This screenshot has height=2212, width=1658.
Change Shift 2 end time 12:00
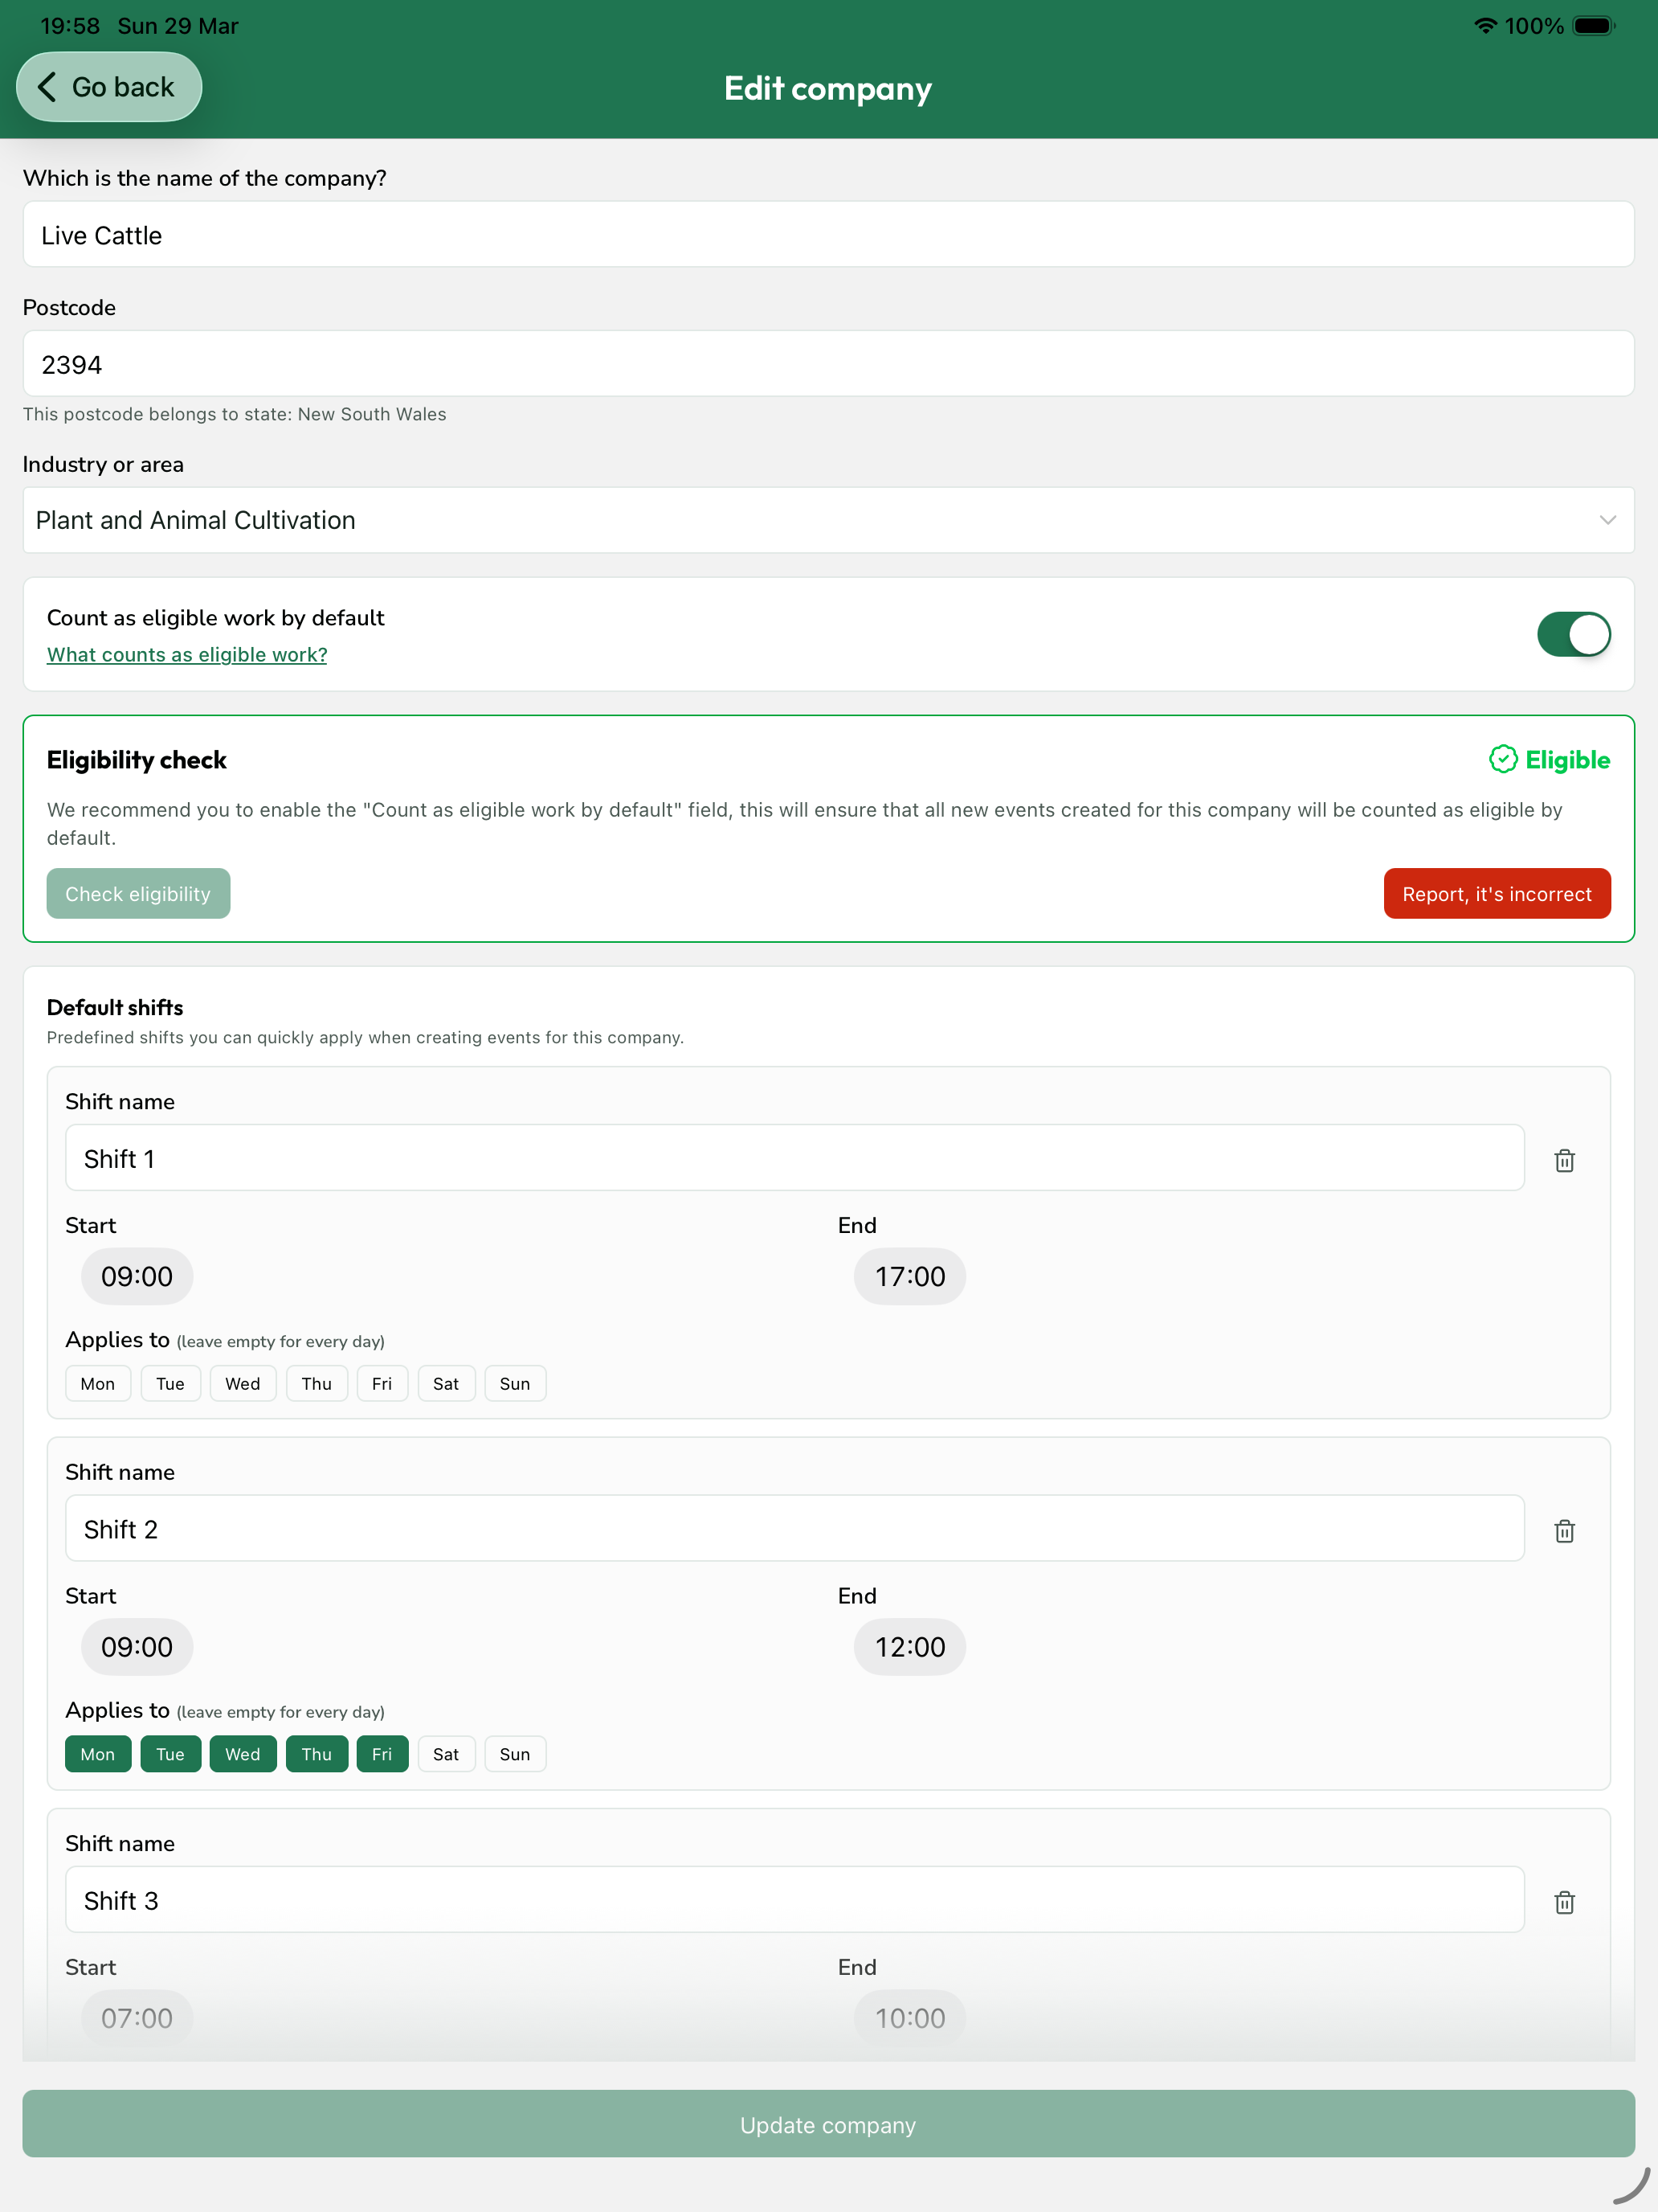pyautogui.click(x=909, y=1647)
